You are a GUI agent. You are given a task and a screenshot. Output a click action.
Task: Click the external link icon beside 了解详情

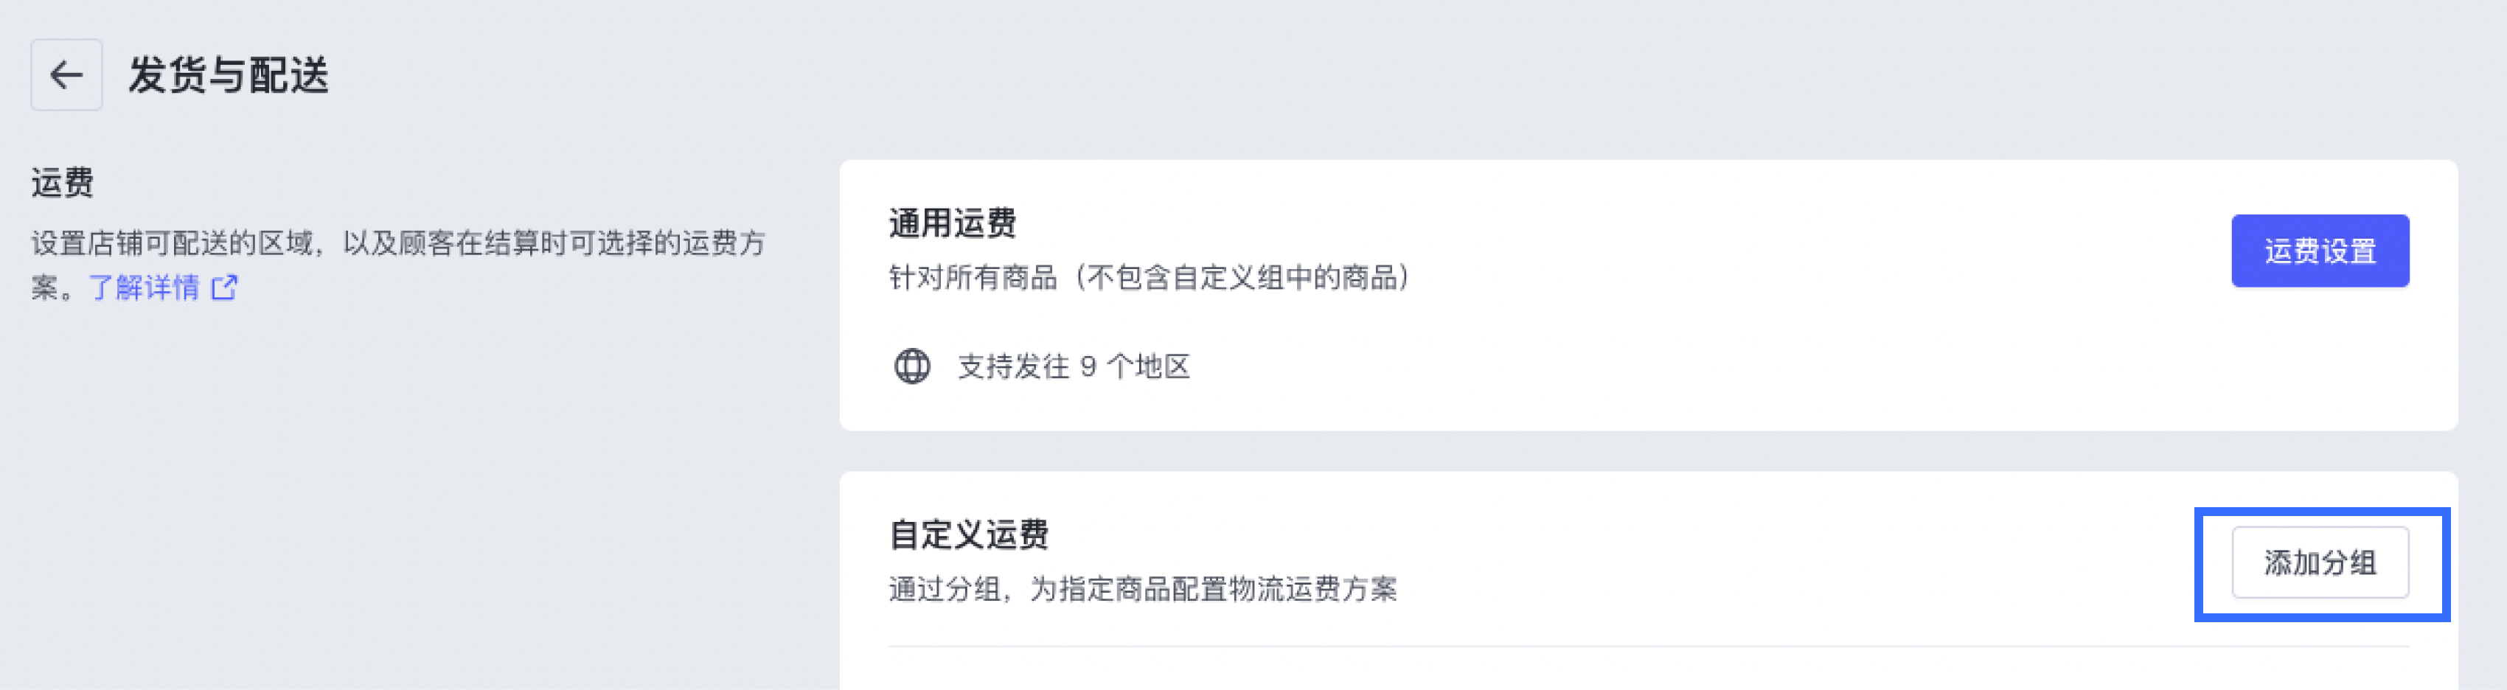(225, 287)
